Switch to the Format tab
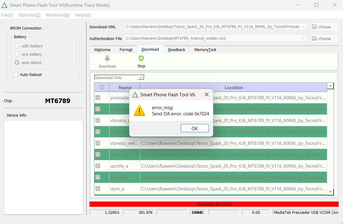The height and width of the screenshot is (224, 343). [126, 50]
